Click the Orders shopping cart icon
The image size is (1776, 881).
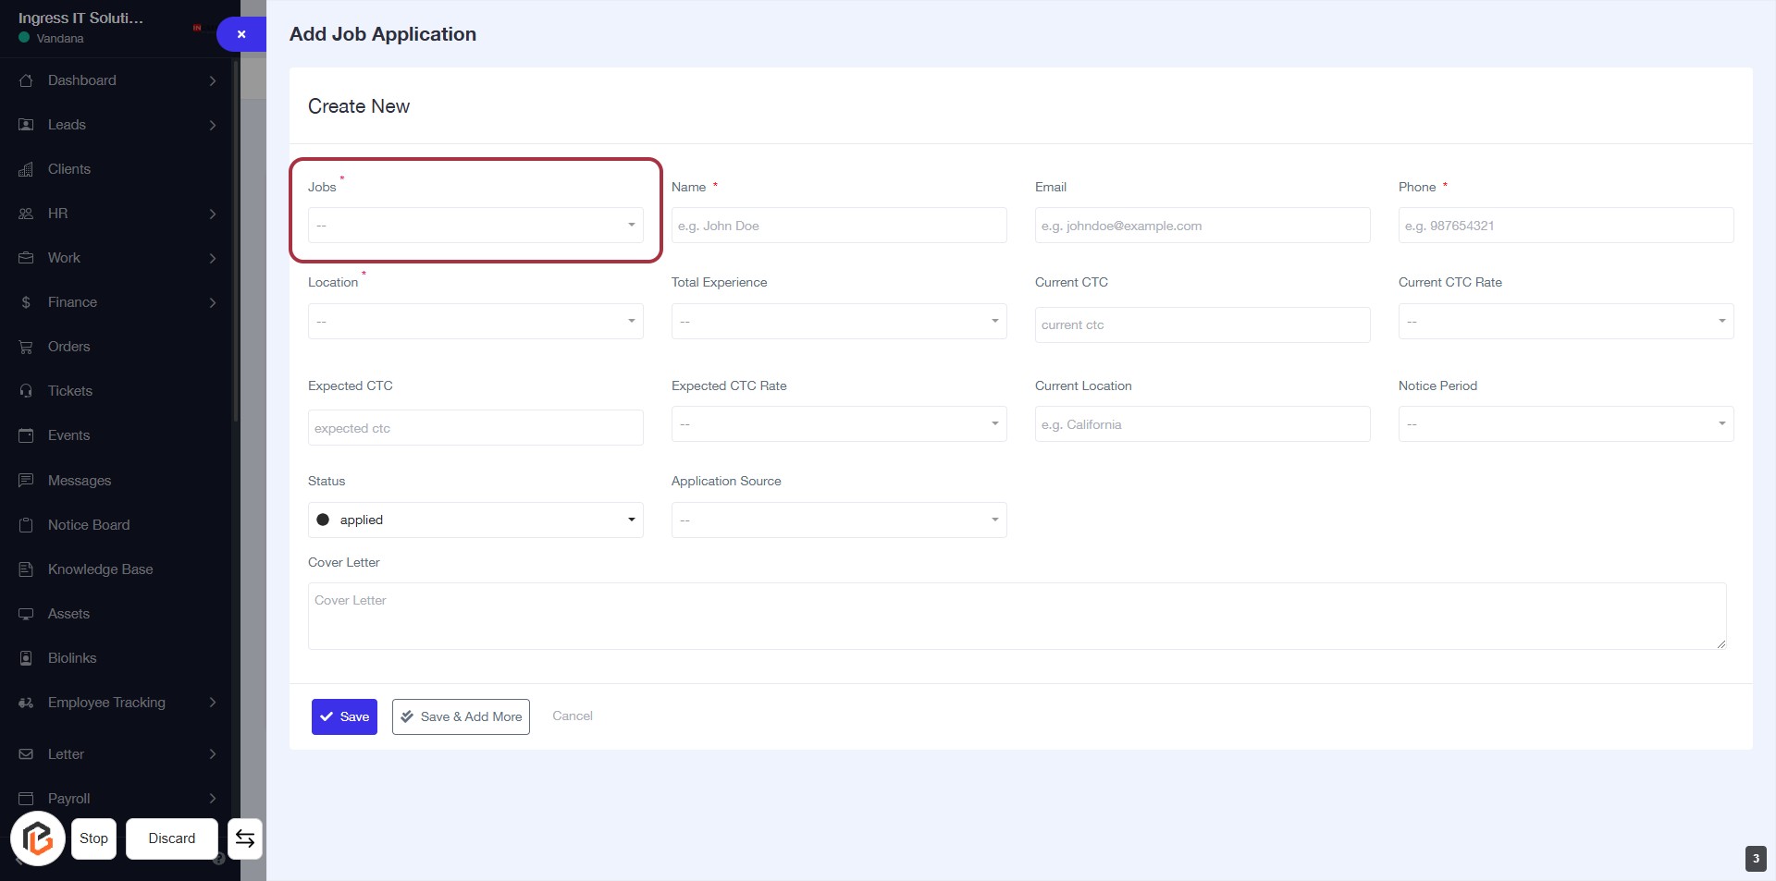pyautogui.click(x=26, y=347)
